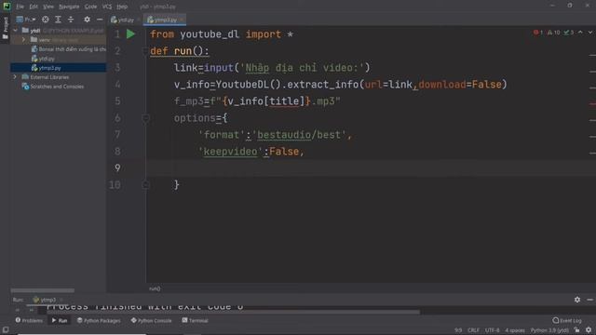The width and height of the screenshot is (596, 335).
Task: Hide the Project panel with the minus icon
Action: click(x=100, y=20)
